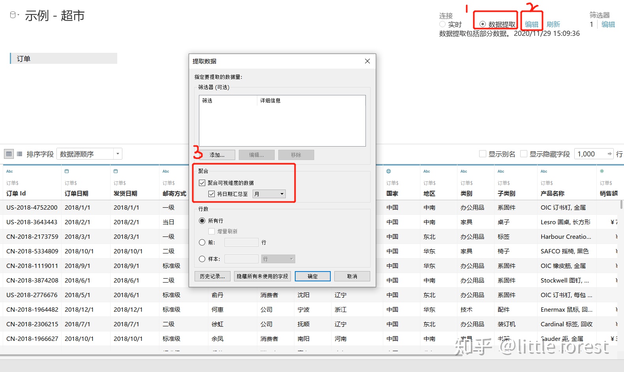Click arrow button beside 1,000 rows field
Image resolution: width=624 pixels, height=372 pixels.
click(610, 154)
